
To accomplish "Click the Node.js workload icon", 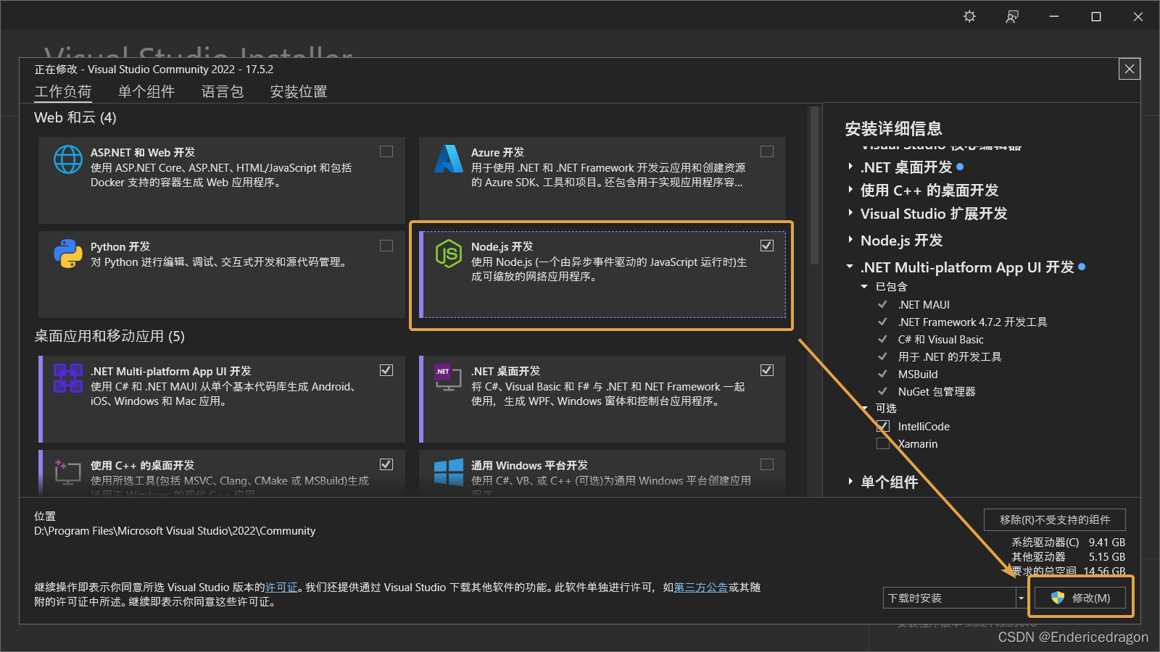I will pos(449,254).
